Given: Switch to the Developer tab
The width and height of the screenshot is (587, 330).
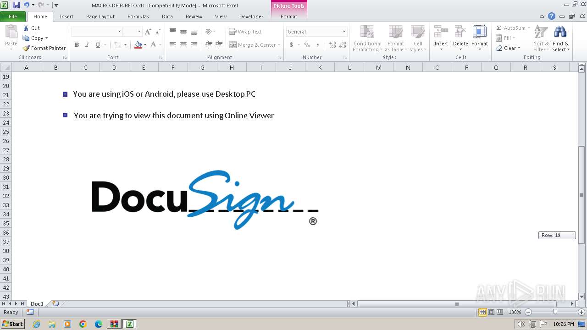Looking at the screenshot, I should click(x=251, y=16).
